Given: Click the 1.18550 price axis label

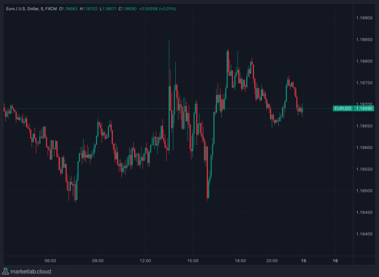Looking at the screenshot, I should (x=364, y=169).
